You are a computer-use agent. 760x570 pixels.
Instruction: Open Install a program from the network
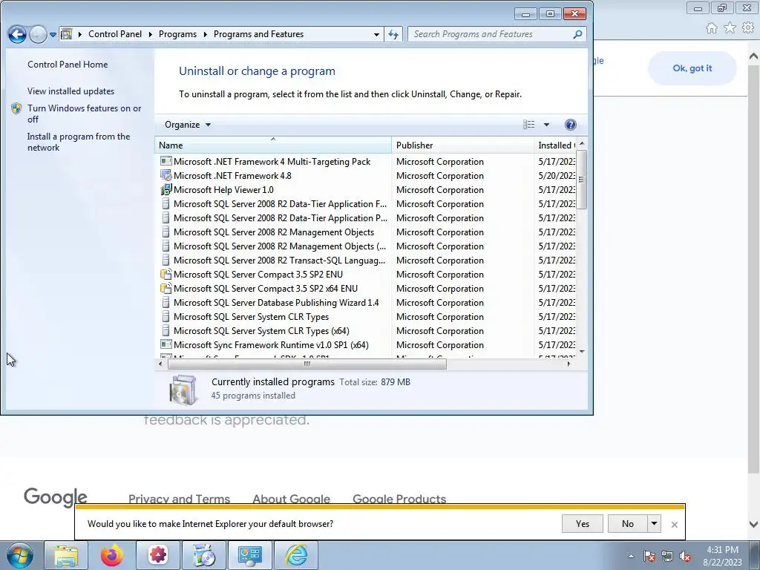tap(79, 142)
